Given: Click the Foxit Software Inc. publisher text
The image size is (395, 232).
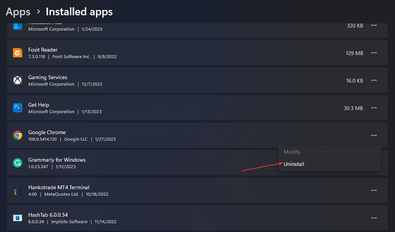Looking at the screenshot, I should coord(71,57).
